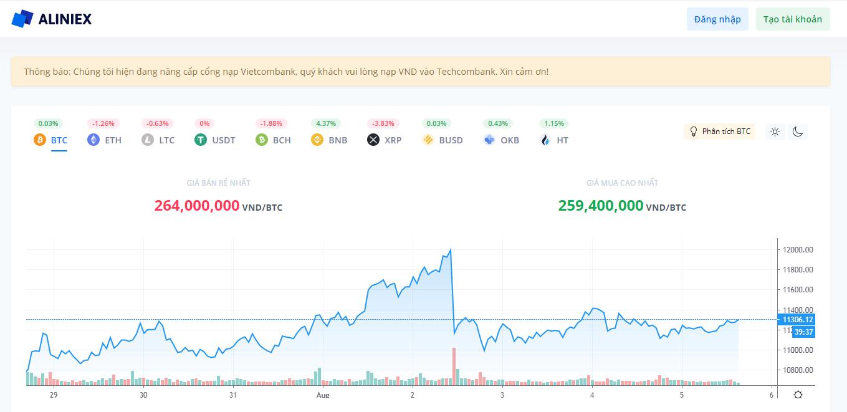The image size is (847, 412).
Task: Pick the Tether USDT coin icon
Action: coord(201,140)
